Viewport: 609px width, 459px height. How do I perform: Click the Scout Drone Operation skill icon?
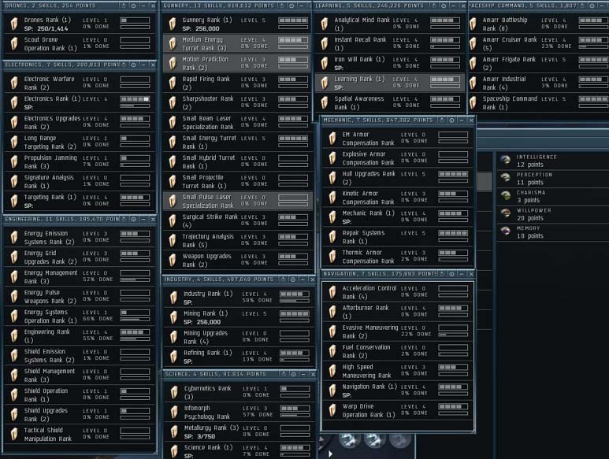pyautogui.click(x=13, y=43)
